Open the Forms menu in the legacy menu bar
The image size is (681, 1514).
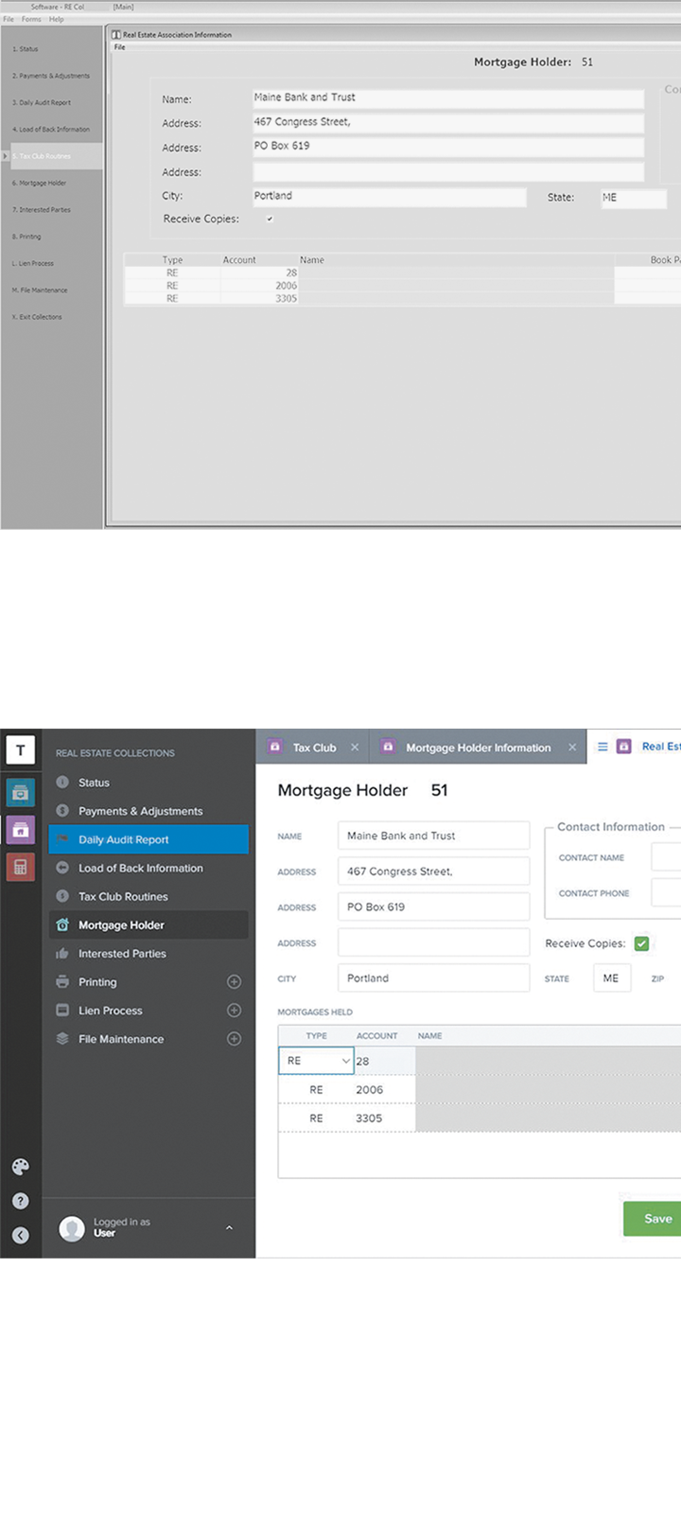pyautogui.click(x=31, y=19)
